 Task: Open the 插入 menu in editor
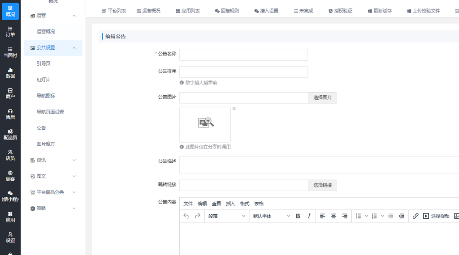click(x=230, y=204)
